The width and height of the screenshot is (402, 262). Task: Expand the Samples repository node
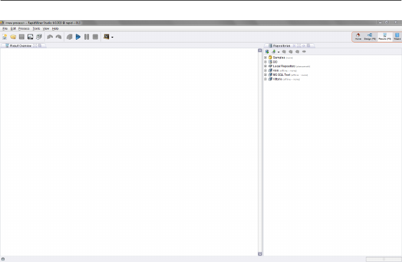click(265, 57)
